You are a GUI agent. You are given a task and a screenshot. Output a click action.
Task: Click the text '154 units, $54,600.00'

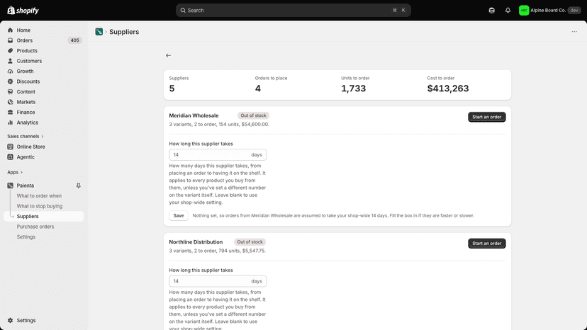click(x=244, y=124)
